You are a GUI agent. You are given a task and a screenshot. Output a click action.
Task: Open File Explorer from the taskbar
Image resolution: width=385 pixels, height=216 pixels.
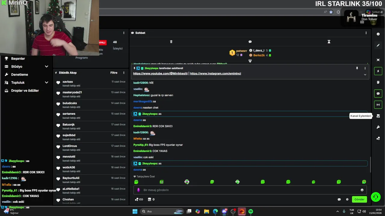[x=207, y=211]
